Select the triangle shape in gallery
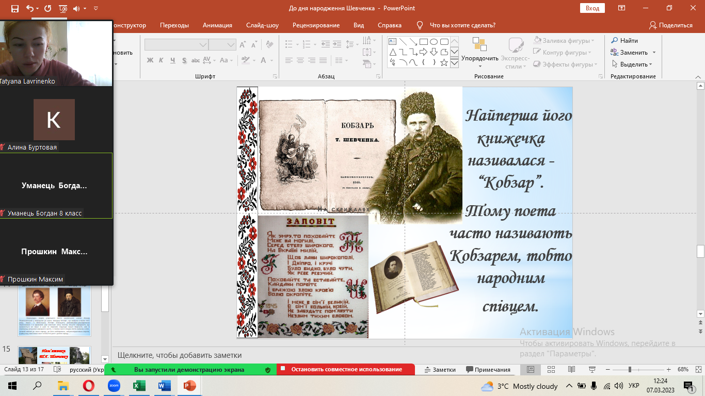This screenshot has width=705, height=396. click(392, 52)
